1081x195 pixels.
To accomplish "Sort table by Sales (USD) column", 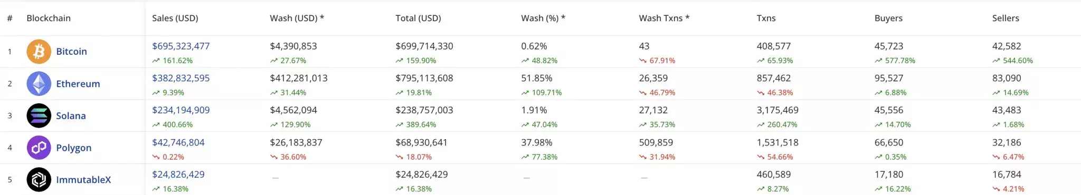I will [x=175, y=18].
